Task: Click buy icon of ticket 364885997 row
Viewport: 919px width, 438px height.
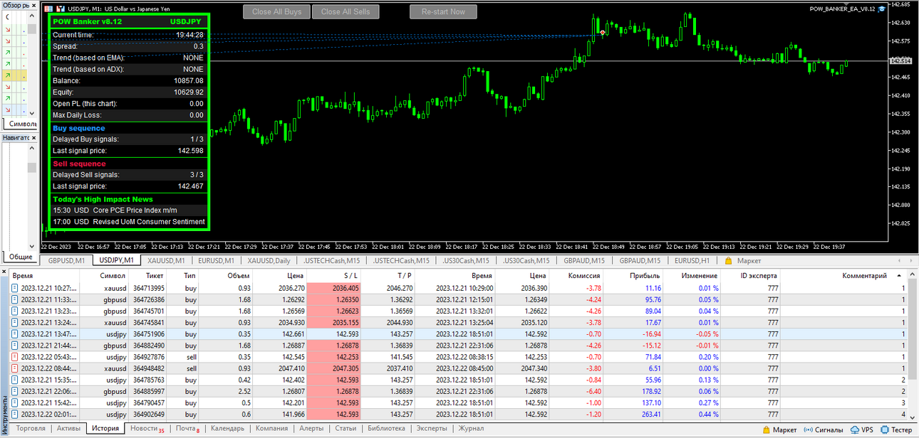Action: [15, 391]
